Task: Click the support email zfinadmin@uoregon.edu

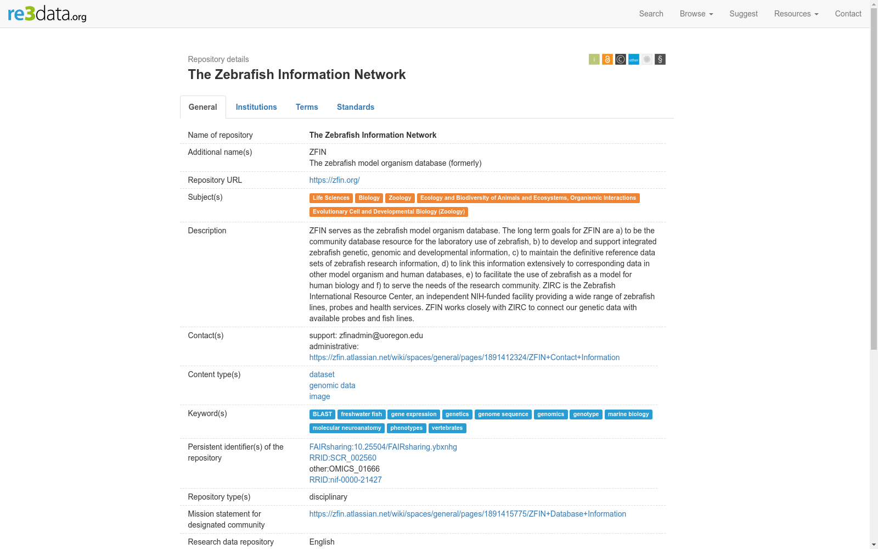Action: pos(381,335)
